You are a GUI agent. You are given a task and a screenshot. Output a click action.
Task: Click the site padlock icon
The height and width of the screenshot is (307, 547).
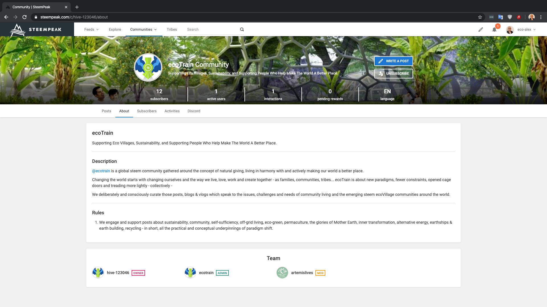36,17
